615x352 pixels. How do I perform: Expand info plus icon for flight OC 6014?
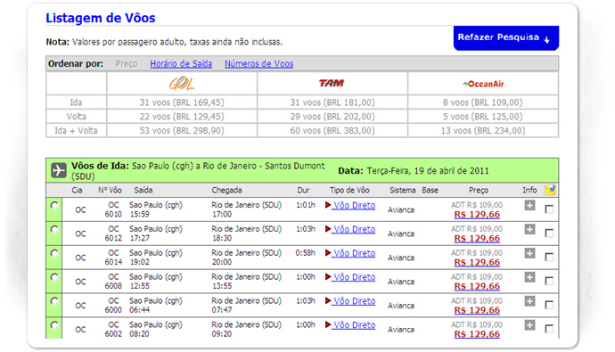click(x=529, y=253)
